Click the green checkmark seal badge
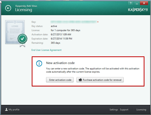The image size is (151, 115). click(x=22, y=39)
